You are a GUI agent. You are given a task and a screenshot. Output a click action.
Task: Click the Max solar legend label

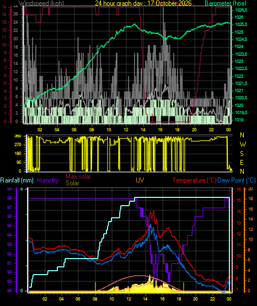78,176
